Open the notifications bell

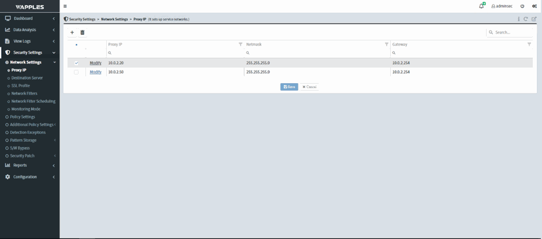click(481, 6)
